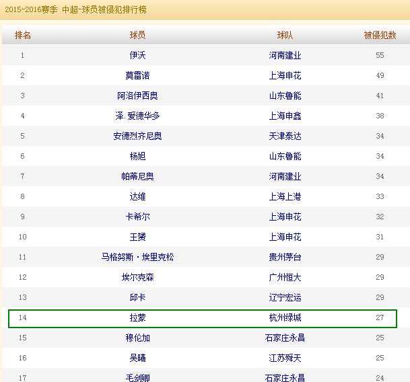The image size is (410, 382).
Task: Open team 石家庄永昌 in 毛剑卿 row
Action: pos(285,378)
